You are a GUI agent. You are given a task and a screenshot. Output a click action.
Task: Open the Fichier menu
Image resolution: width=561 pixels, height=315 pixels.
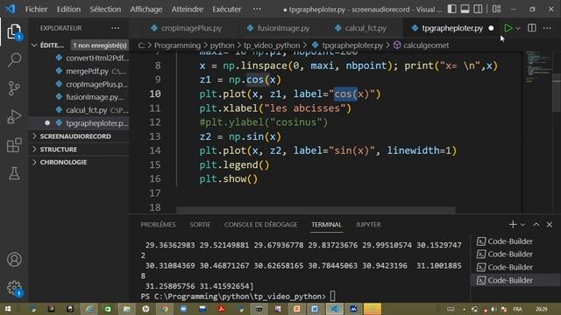tap(36, 10)
